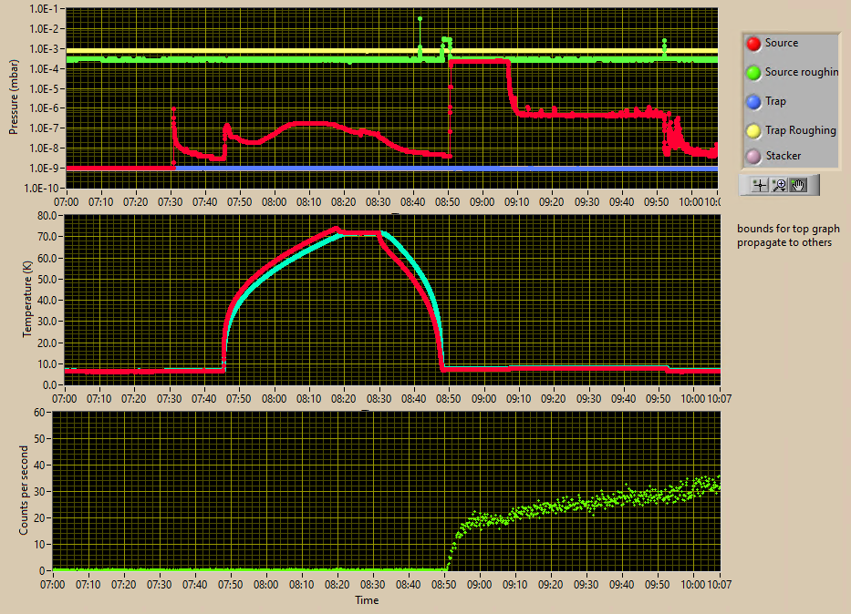Viewport: 851px width, 614px height.
Task: Open the zoom magnifier tool in graph palette
Action: pos(779,185)
